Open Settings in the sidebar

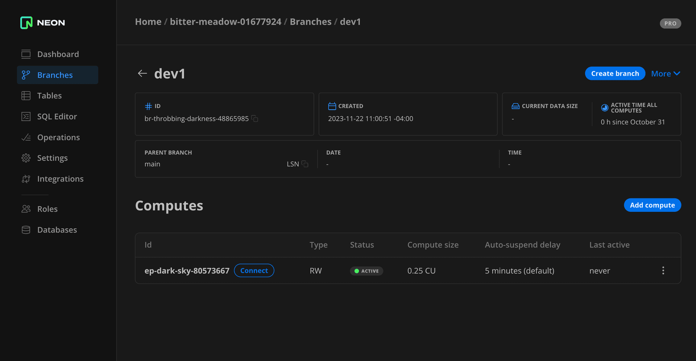tap(52, 158)
